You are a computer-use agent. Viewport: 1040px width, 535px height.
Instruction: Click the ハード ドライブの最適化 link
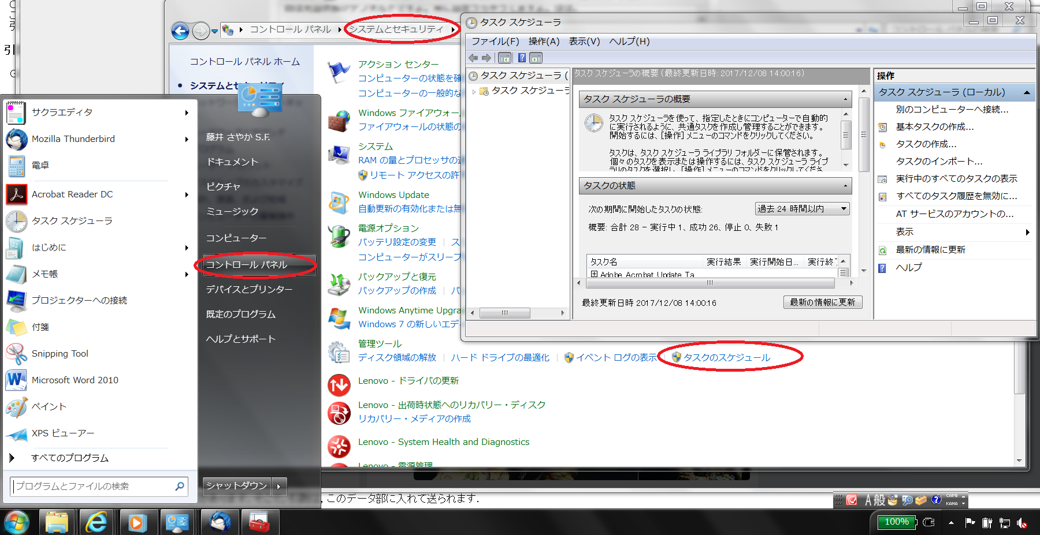[x=500, y=358]
